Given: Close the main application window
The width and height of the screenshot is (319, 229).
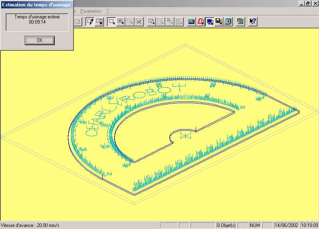Looking at the screenshot, I should [x=315, y=4].
